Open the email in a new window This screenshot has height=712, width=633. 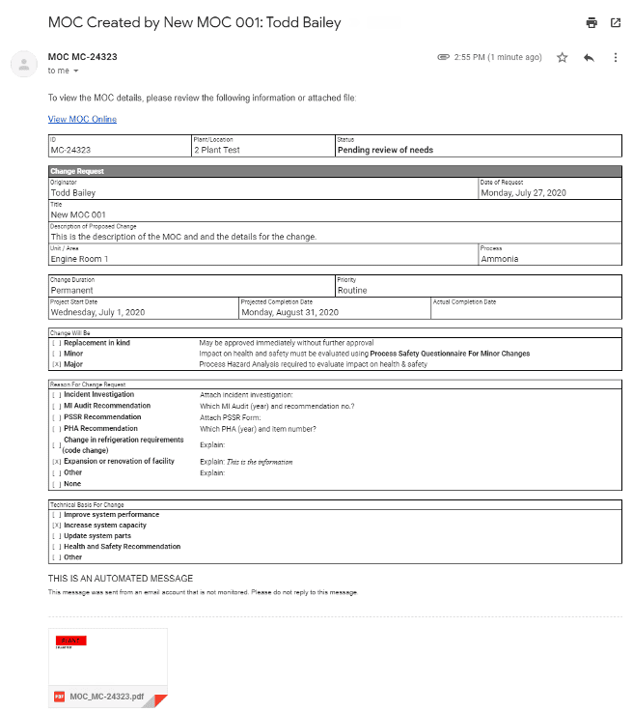[x=615, y=23]
